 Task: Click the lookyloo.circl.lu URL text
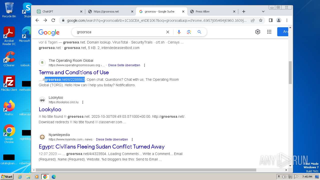pyautogui.click(x=63, y=102)
